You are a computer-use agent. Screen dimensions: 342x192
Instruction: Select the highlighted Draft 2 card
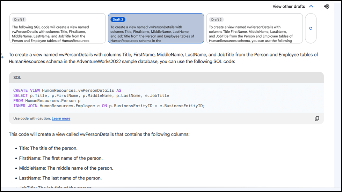156,28
